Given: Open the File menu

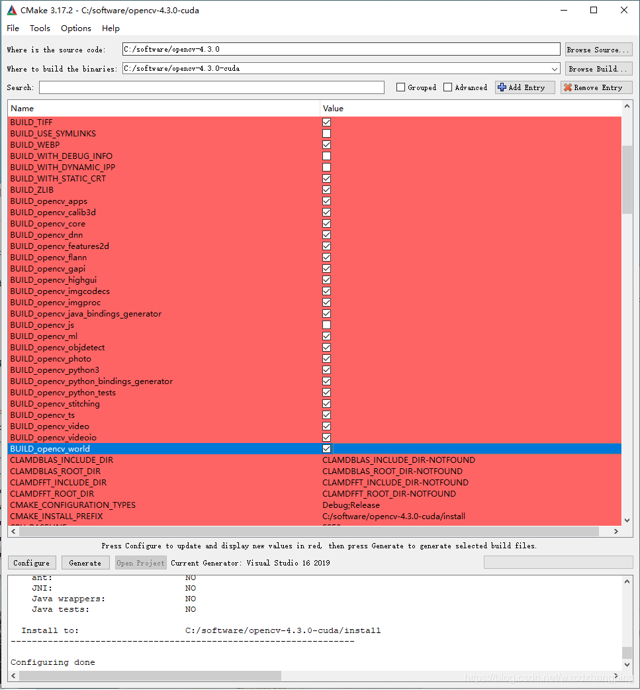Looking at the screenshot, I should tap(13, 28).
